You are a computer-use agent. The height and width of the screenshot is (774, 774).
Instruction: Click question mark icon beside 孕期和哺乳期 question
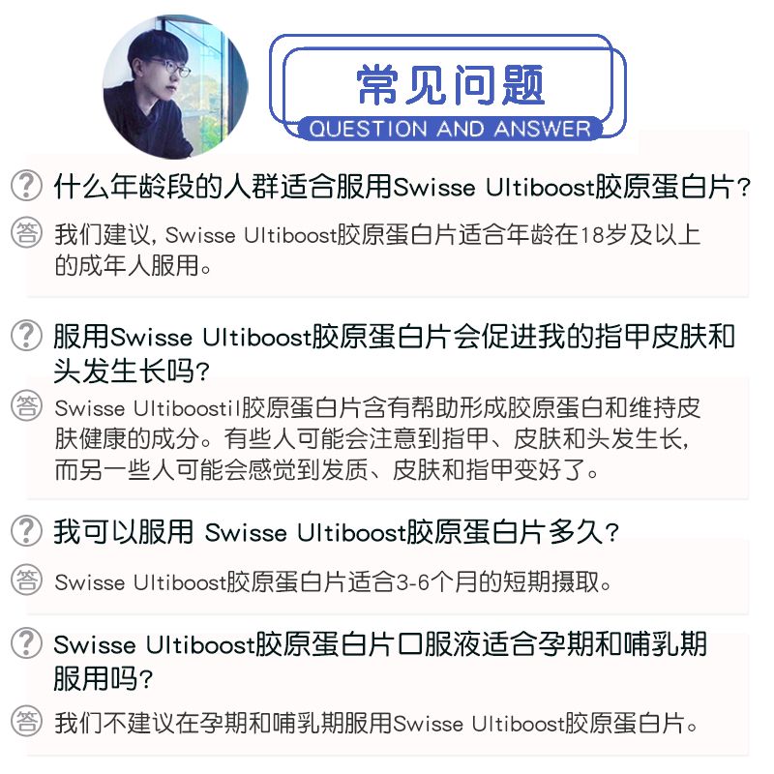coord(27,642)
